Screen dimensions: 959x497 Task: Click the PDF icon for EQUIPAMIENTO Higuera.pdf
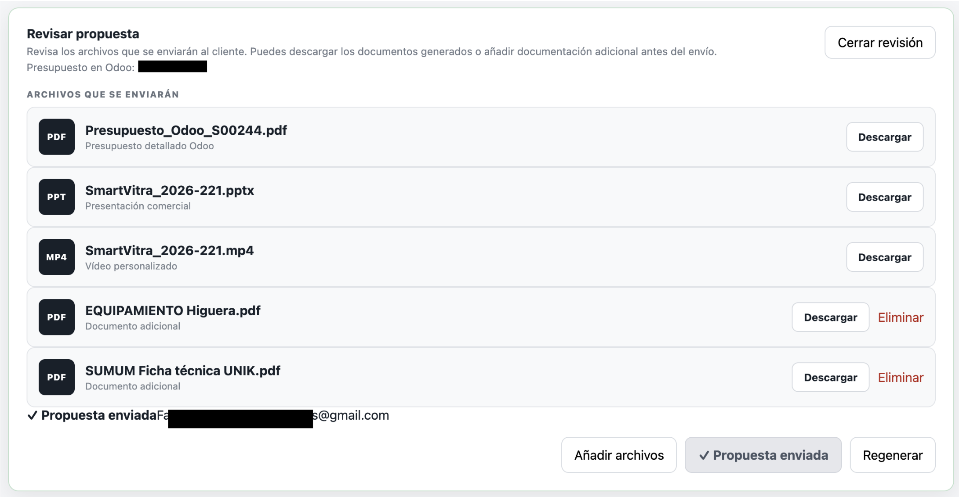tap(57, 317)
